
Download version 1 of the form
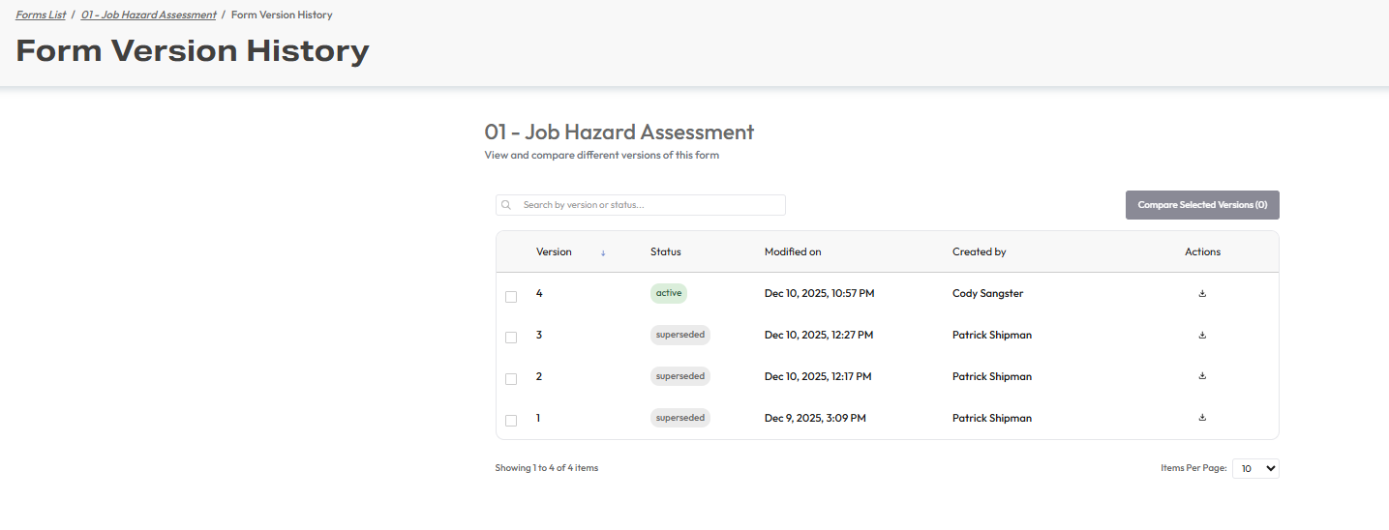click(x=1202, y=418)
